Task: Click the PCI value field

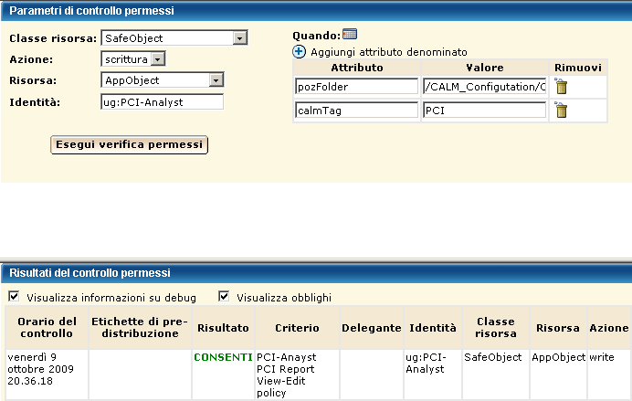Action: click(484, 110)
